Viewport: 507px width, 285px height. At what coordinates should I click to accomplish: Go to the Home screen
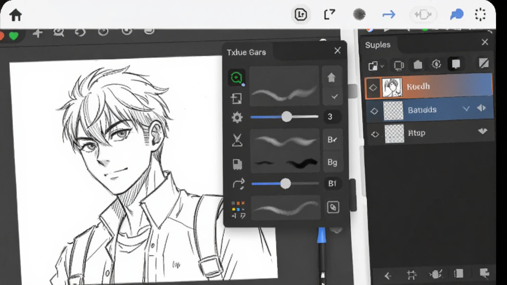(15, 15)
